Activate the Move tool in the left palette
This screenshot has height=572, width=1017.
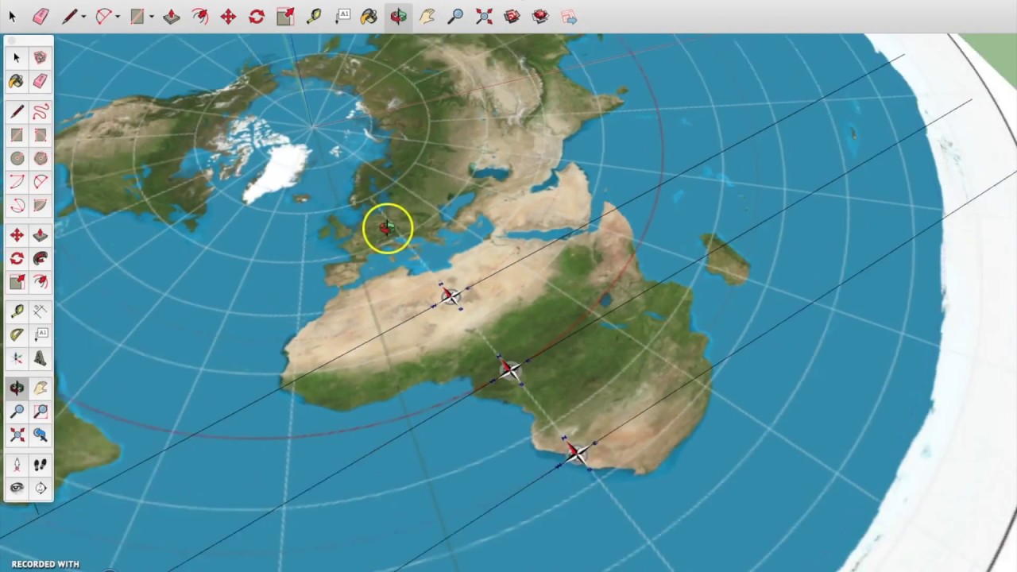click(x=17, y=235)
